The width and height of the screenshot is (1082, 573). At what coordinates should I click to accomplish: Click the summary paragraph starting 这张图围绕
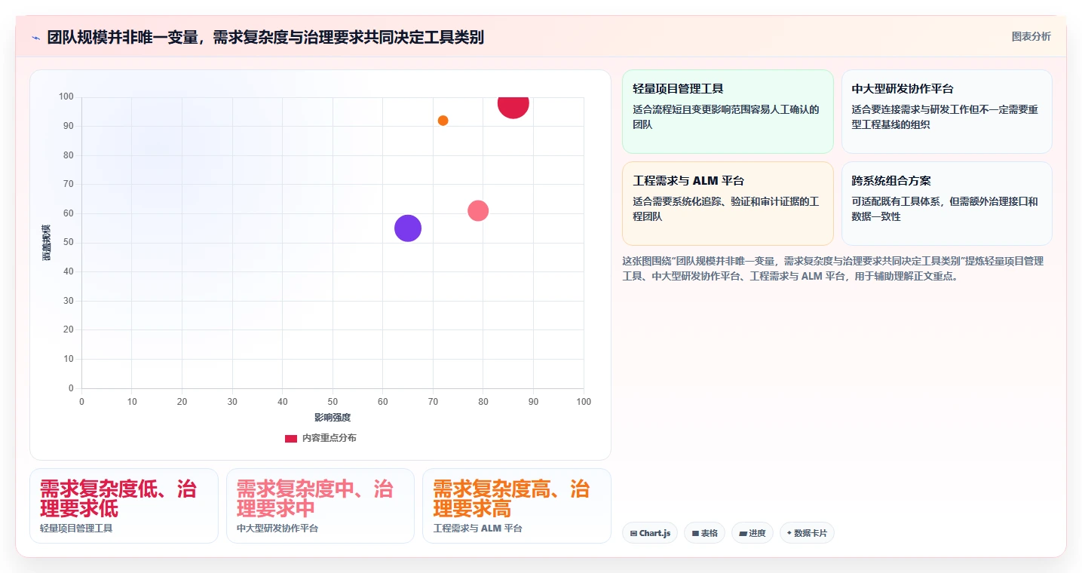tap(833, 268)
